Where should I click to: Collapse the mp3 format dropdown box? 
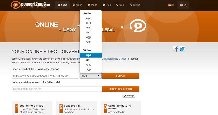point(91,76)
